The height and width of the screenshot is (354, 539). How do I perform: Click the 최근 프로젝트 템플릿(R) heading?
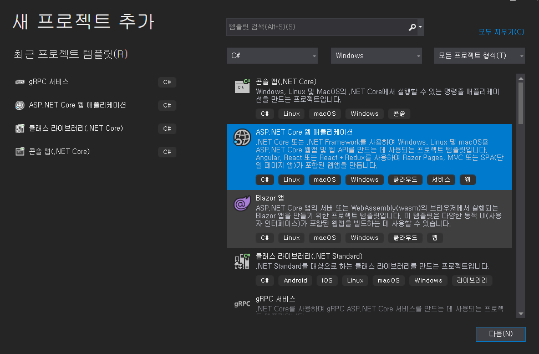point(71,54)
